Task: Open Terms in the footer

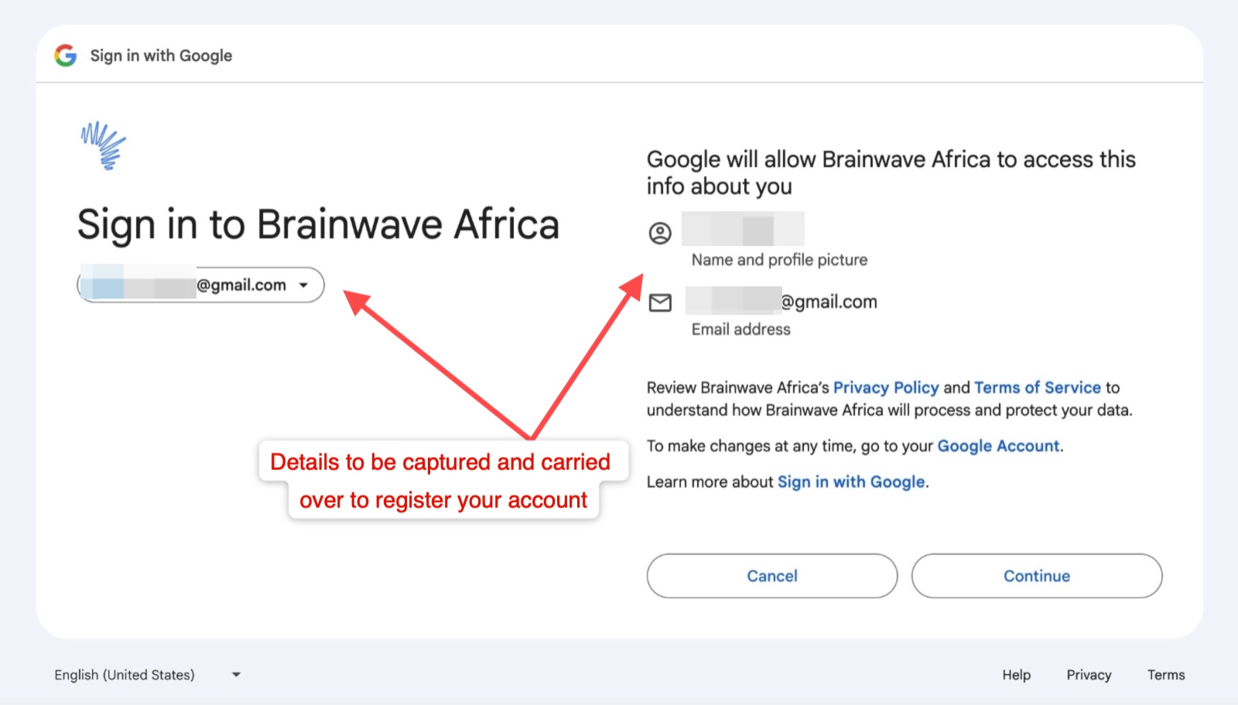Action: 1166,675
